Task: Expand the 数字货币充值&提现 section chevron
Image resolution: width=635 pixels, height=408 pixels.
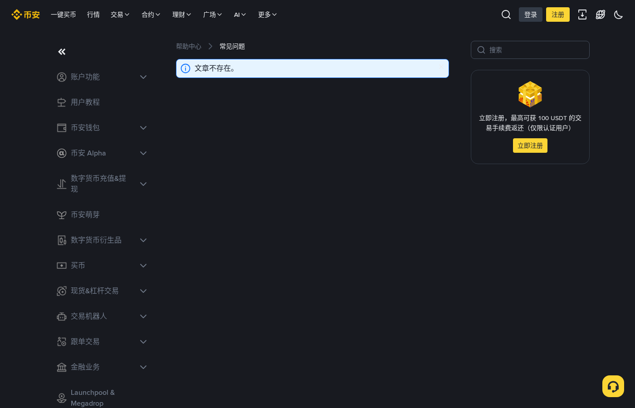Action: pyautogui.click(x=143, y=184)
